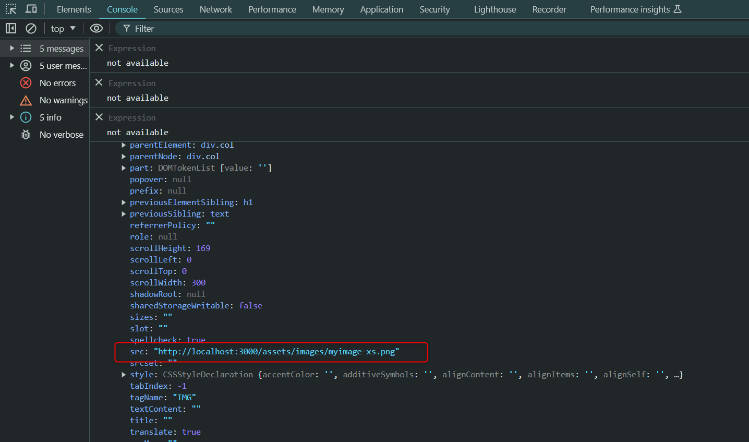Edit the first Expression field
This screenshot has height=442, width=749.
point(132,48)
